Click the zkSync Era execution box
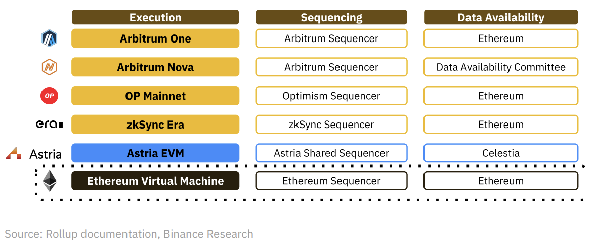 155,125
